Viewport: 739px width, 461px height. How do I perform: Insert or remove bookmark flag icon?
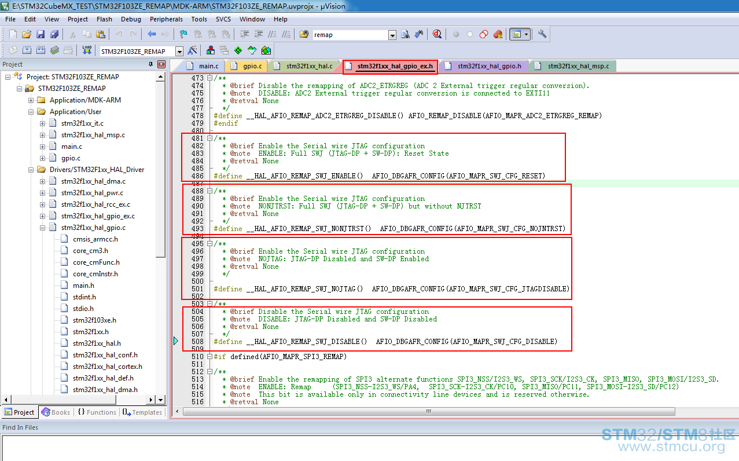click(x=183, y=34)
